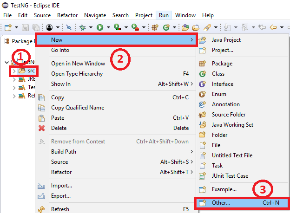Open the File menu

(7, 15)
